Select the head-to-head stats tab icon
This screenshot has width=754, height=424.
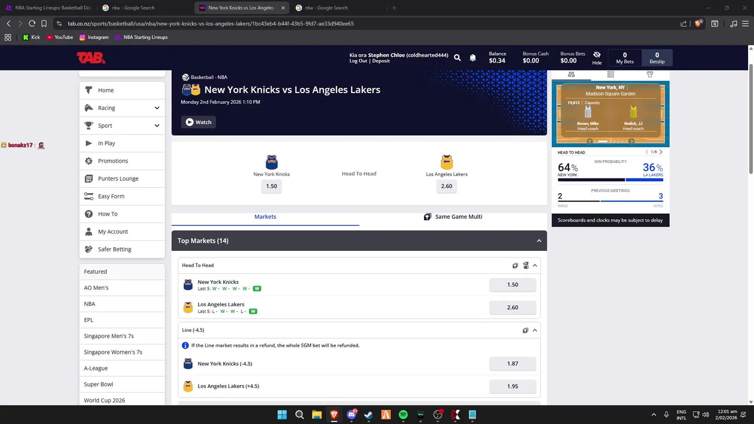(571, 75)
